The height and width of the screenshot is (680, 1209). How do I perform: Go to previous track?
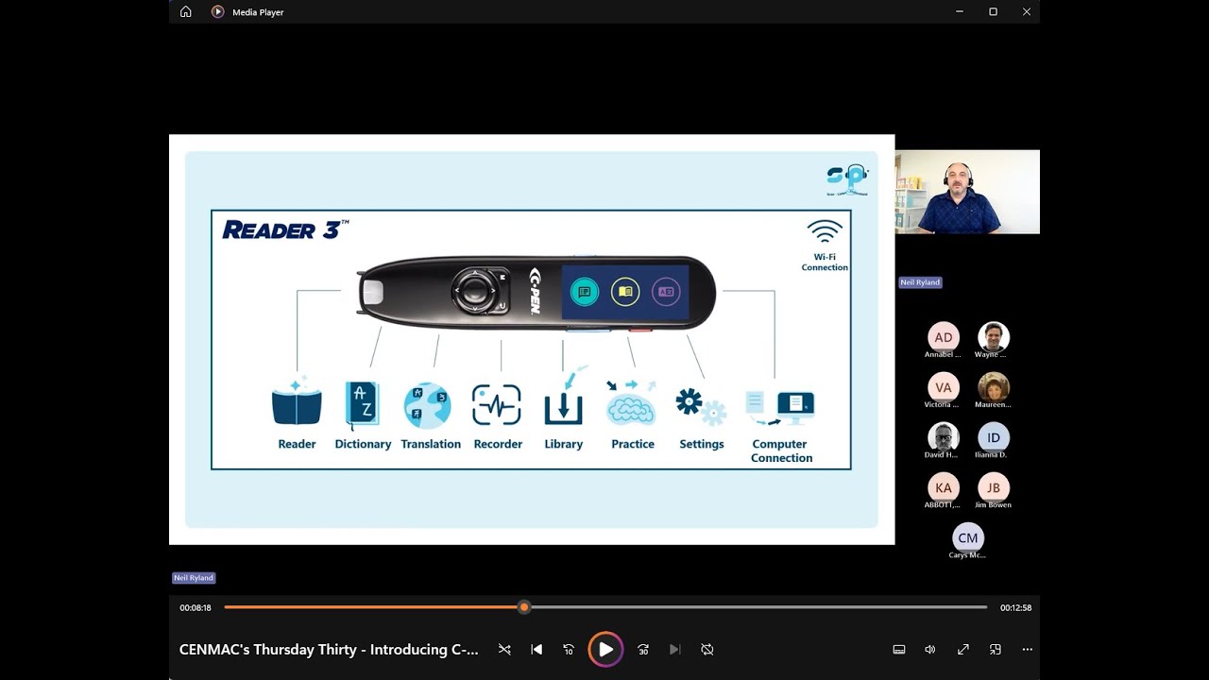pos(536,650)
